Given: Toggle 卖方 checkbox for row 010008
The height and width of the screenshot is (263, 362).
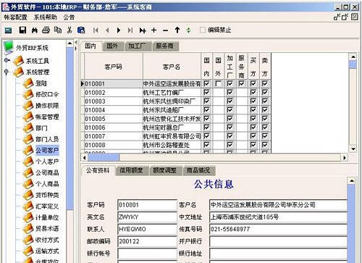Looking at the screenshot, I should coord(265,145).
